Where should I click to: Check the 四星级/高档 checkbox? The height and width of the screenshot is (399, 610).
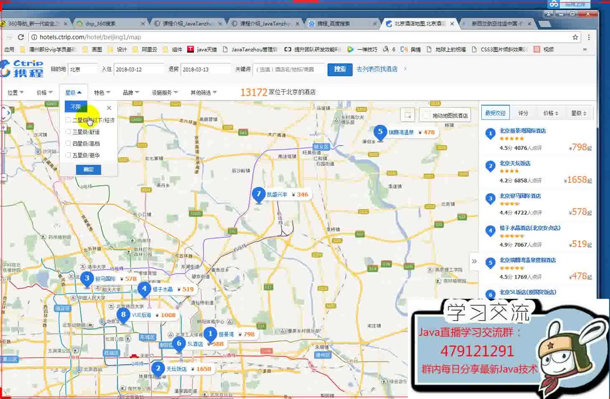click(x=69, y=143)
